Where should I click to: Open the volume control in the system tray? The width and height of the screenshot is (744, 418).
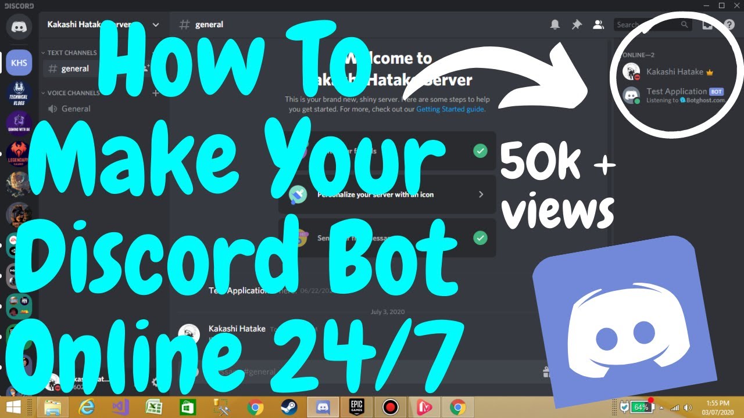[688, 408]
